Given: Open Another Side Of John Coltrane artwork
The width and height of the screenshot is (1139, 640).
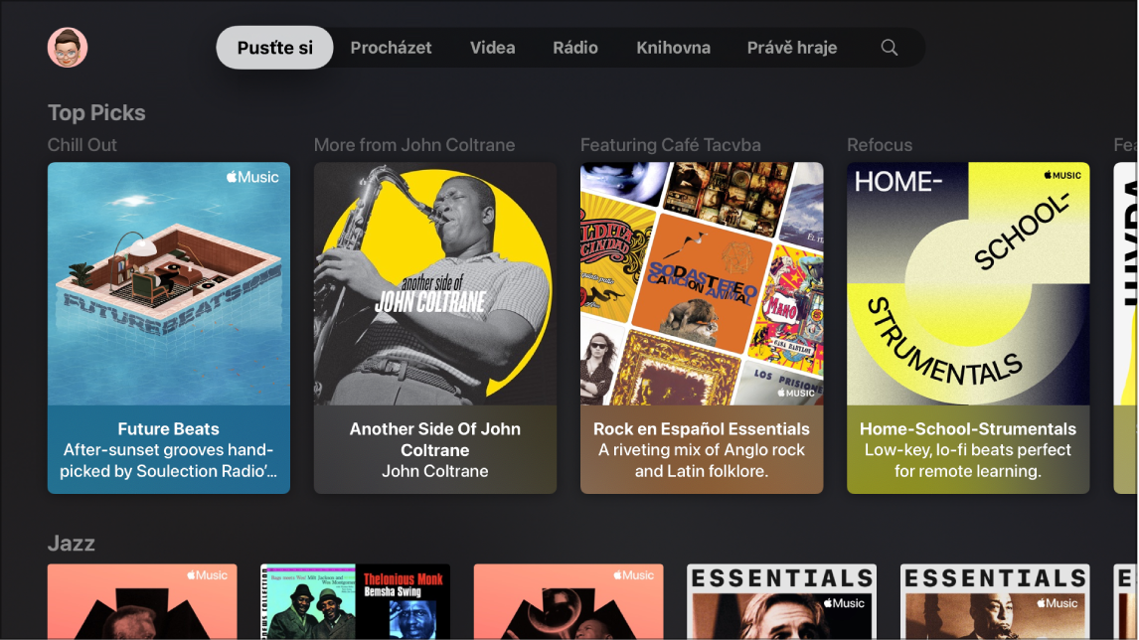Looking at the screenshot, I should (x=435, y=283).
